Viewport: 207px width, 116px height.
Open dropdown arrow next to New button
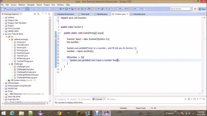tap(5, 9)
